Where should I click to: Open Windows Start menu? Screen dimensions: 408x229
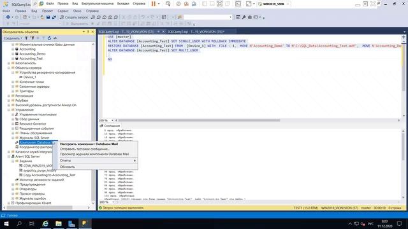click(x=6, y=223)
